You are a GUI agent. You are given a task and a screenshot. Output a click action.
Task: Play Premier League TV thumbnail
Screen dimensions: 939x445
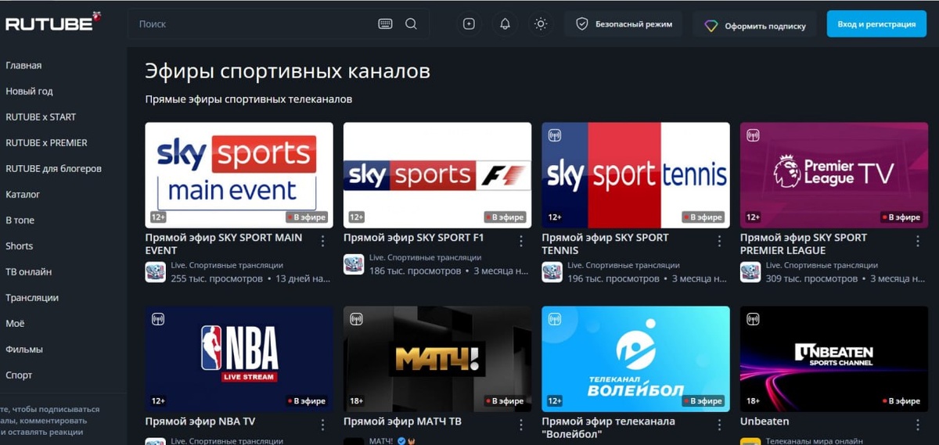[x=834, y=175]
